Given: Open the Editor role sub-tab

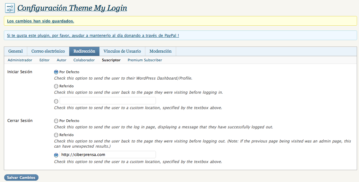Looking at the screenshot, I should tap(44, 60).
